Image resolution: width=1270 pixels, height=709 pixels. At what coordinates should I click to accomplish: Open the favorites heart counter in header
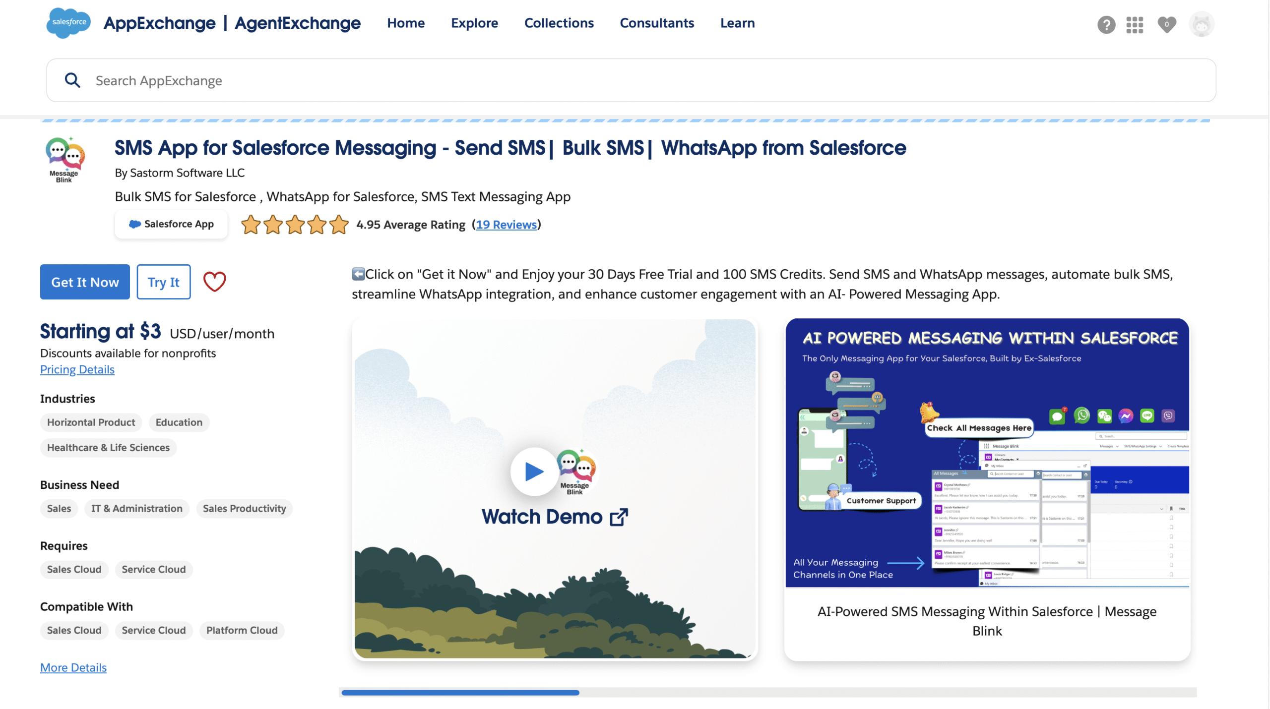click(1166, 24)
